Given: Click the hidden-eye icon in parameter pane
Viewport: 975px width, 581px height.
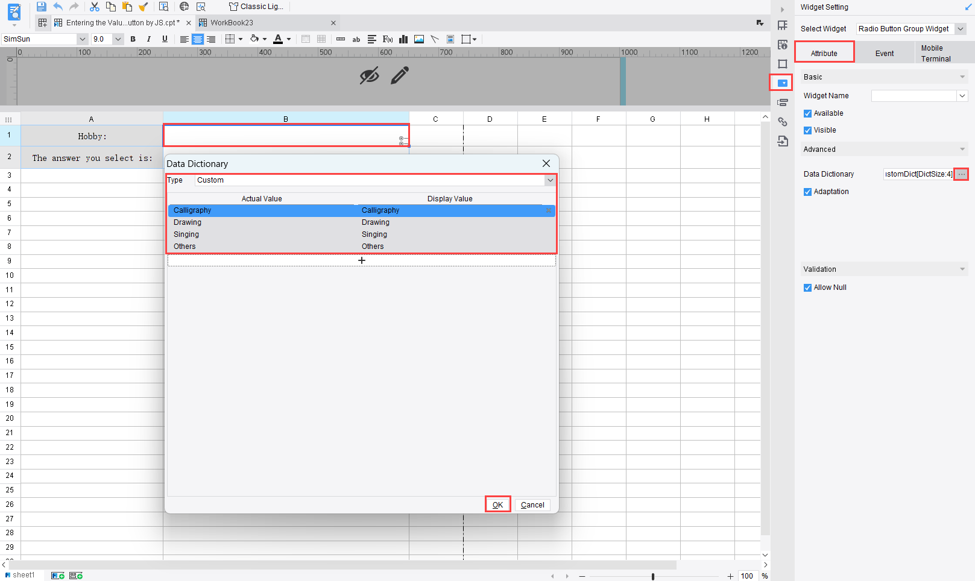Looking at the screenshot, I should (x=369, y=75).
